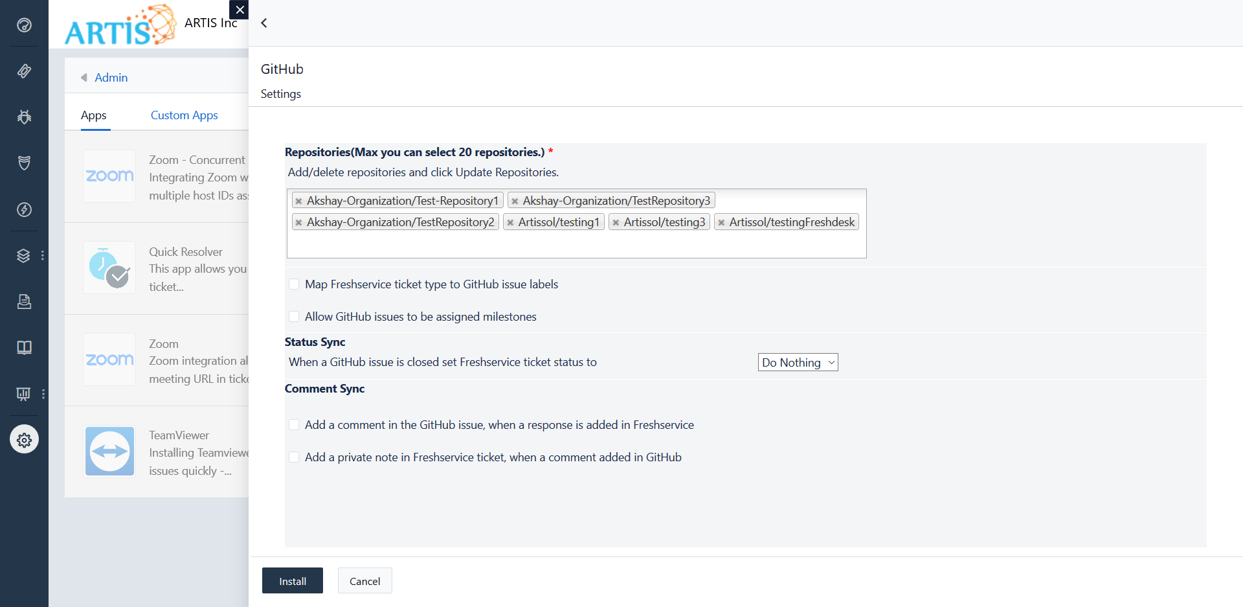This screenshot has width=1243, height=607.
Task: Select the TeamViewer app title
Action: pos(179,435)
